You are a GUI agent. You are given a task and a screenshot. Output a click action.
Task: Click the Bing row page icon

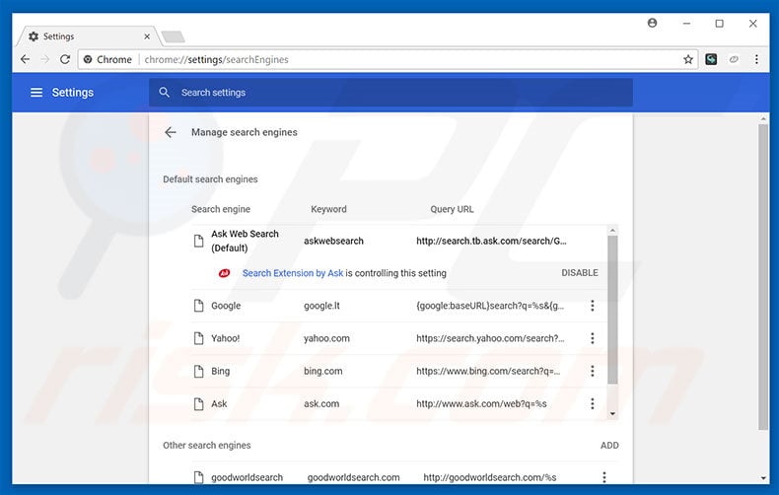pyautogui.click(x=199, y=371)
